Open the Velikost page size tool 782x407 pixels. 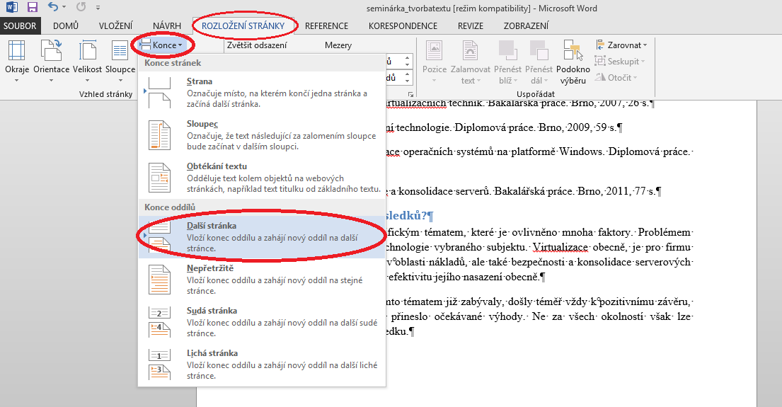pos(88,60)
